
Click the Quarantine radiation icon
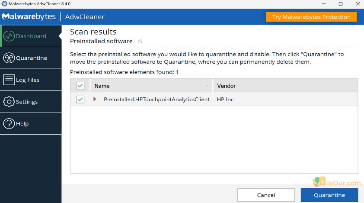(x=9, y=58)
